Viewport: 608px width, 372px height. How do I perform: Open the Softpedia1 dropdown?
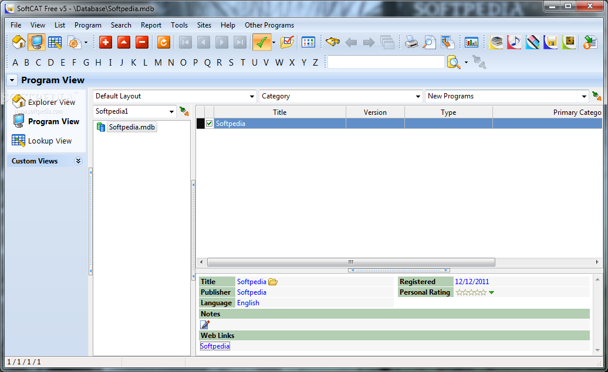click(134, 111)
